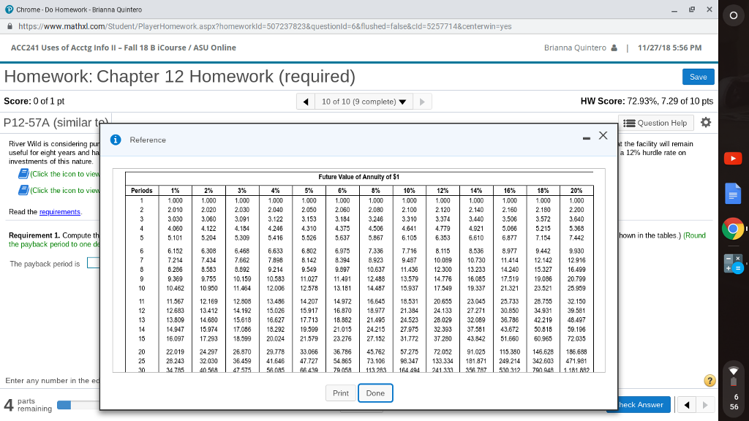
Task: Click the first book icon to view table
Action: point(23,173)
